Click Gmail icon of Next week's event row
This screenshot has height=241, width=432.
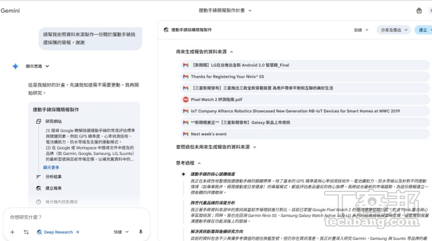pyautogui.click(x=185, y=134)
